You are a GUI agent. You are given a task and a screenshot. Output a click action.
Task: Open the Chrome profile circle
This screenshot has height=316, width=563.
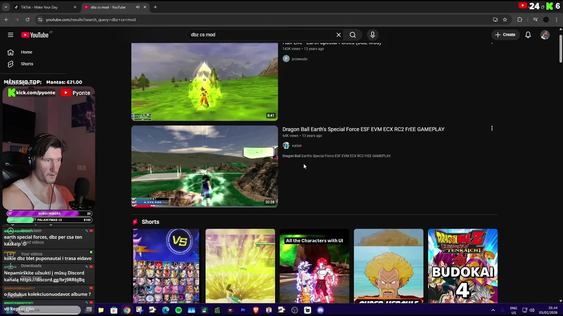(x=546, y=19)
